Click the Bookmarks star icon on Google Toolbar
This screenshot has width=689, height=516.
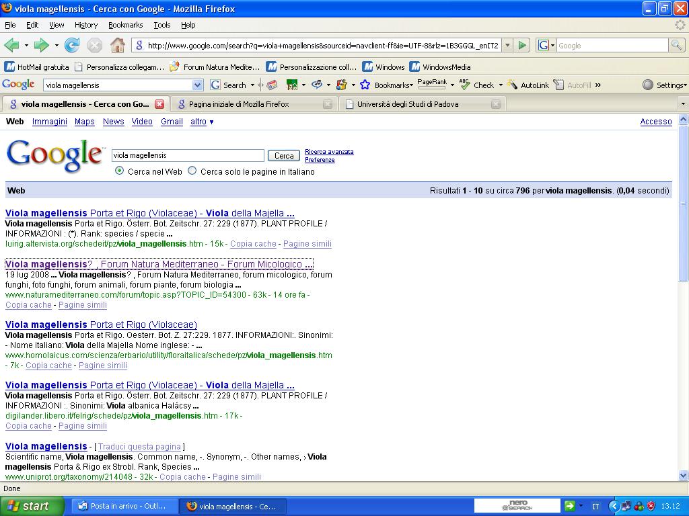pyautogui.click(x=365, y=85)
